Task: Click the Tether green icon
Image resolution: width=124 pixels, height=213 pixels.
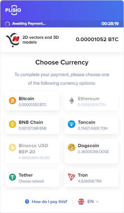Action: (x=12, y=177)
